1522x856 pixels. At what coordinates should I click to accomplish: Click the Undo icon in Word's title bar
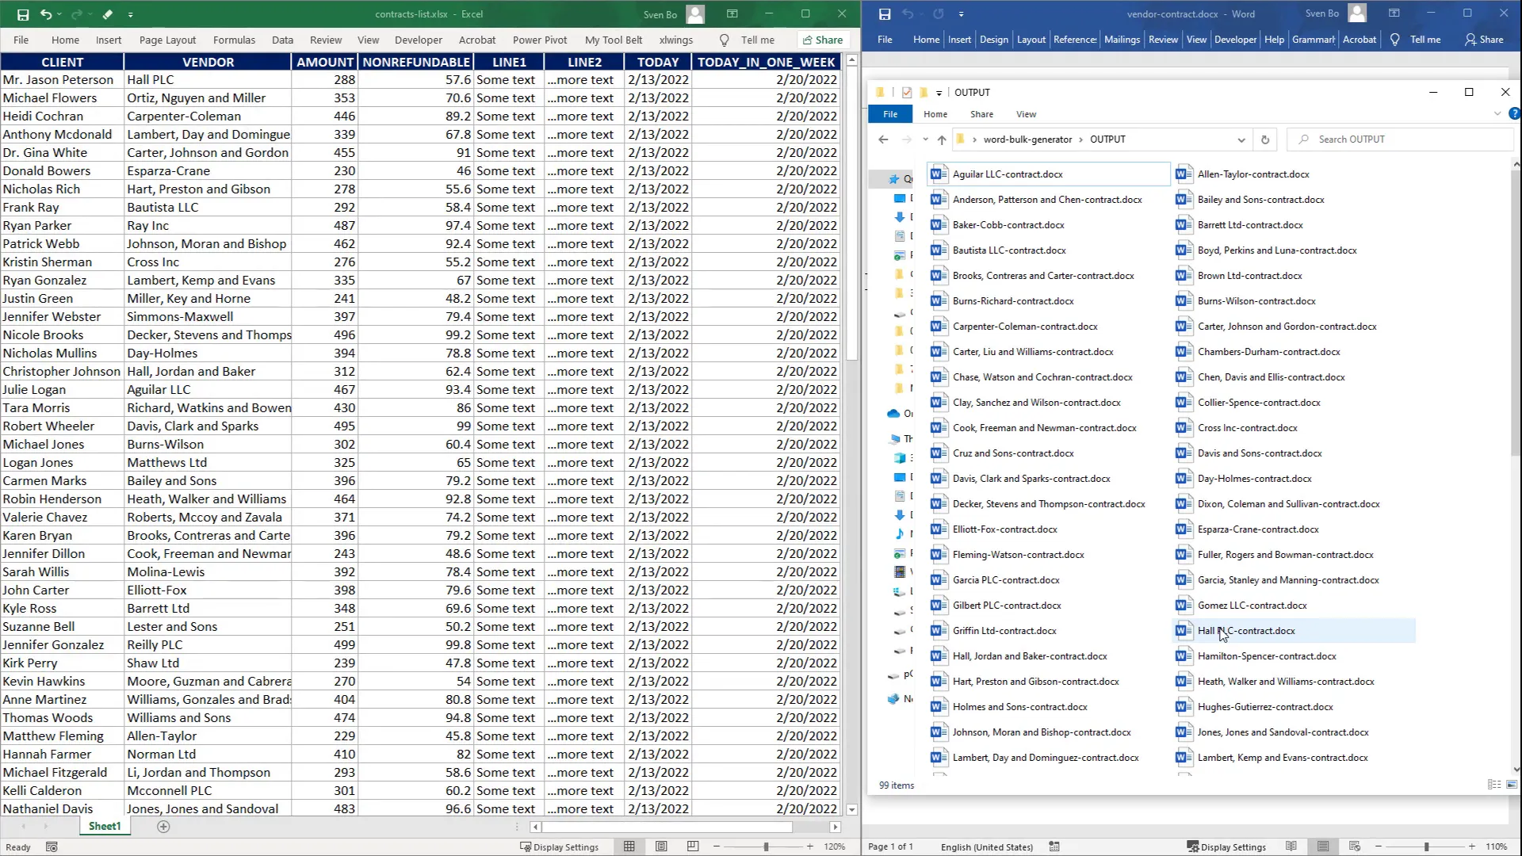click(x=910, y=13)
